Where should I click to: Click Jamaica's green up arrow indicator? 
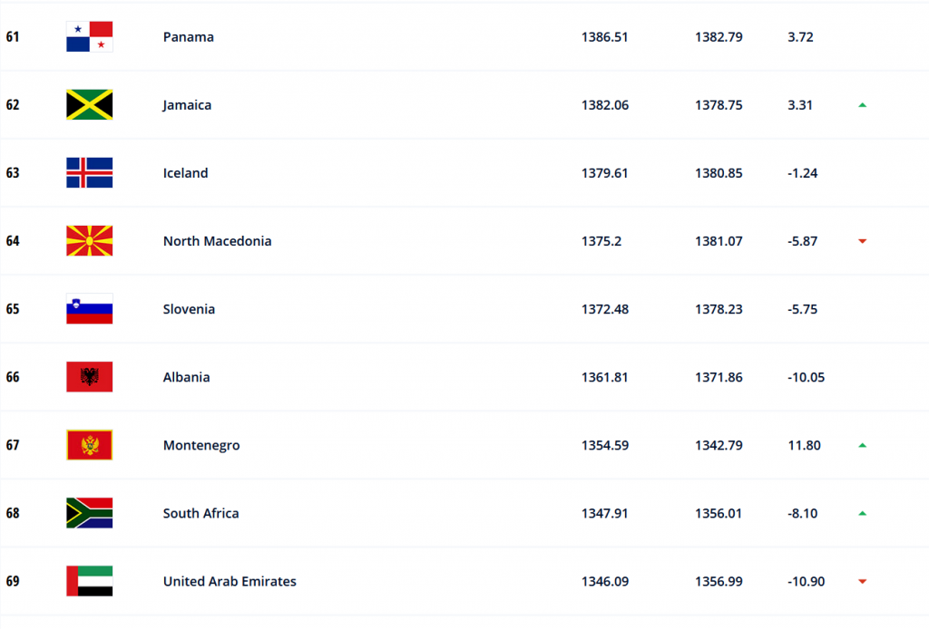pyautogui.click(x=863, y=105)
